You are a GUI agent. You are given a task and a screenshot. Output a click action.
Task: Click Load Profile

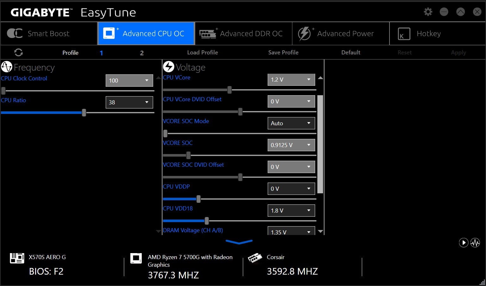[x=202, y=53]
